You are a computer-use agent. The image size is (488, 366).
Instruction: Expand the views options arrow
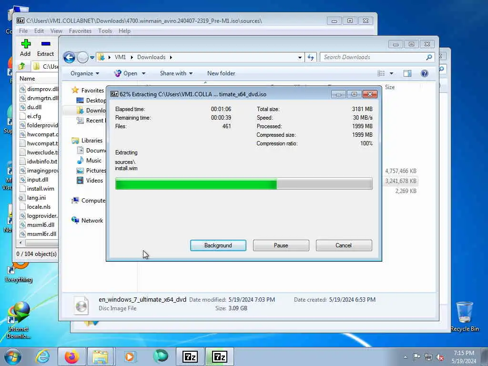tap(392, 73)
